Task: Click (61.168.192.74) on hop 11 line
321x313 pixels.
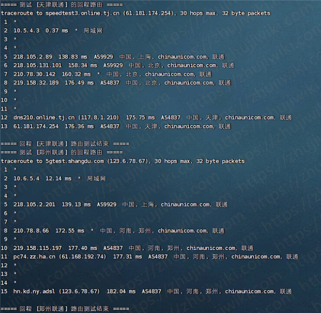Action: 83,257
